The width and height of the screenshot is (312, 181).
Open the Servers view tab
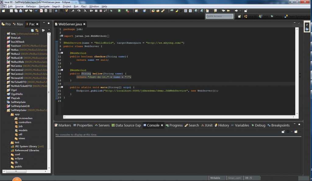click(x=102, y=125)
